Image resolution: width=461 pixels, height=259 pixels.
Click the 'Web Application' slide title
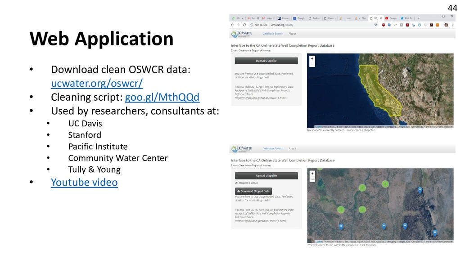click(101, 39)
